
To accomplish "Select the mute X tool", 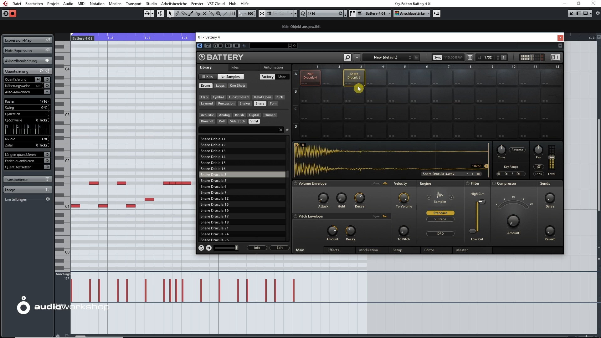I will click(205, 13).
